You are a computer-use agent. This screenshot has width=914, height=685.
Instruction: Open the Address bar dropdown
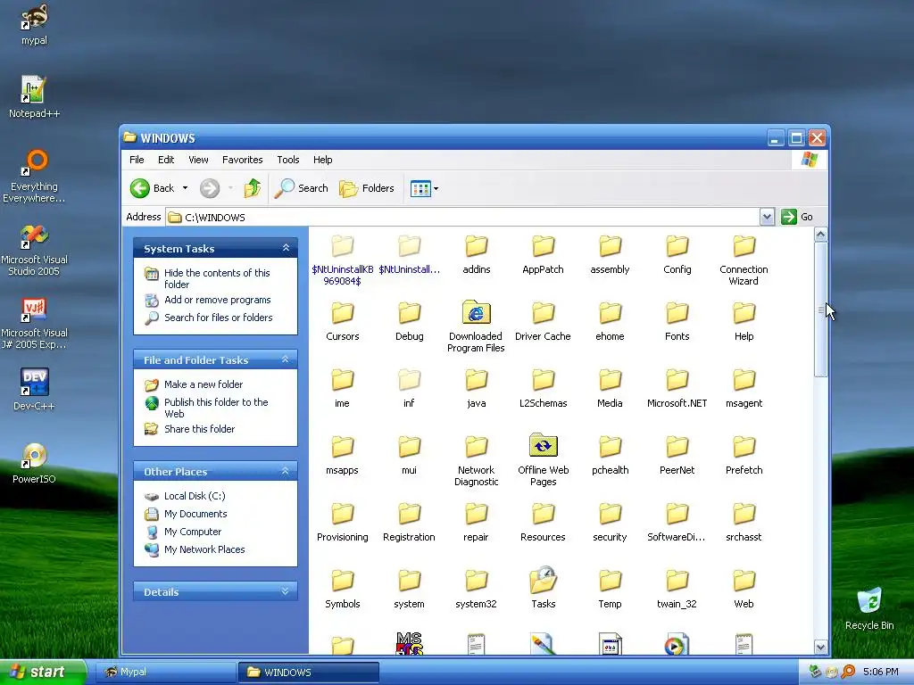(767, 218)
